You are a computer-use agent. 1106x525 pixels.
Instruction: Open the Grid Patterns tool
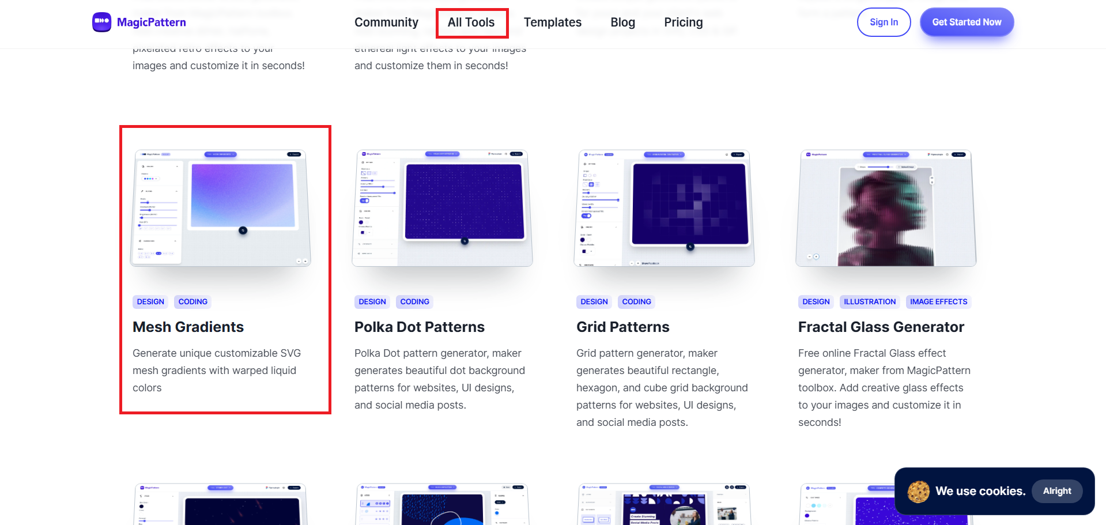(622, 327)
